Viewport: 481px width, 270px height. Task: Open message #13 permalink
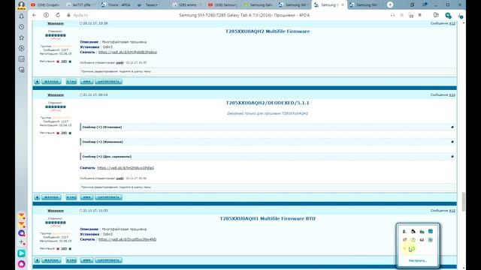click(452, 23)
